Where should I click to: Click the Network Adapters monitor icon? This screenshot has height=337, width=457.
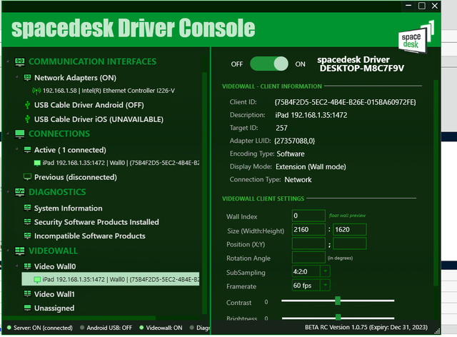pos(27,78)
